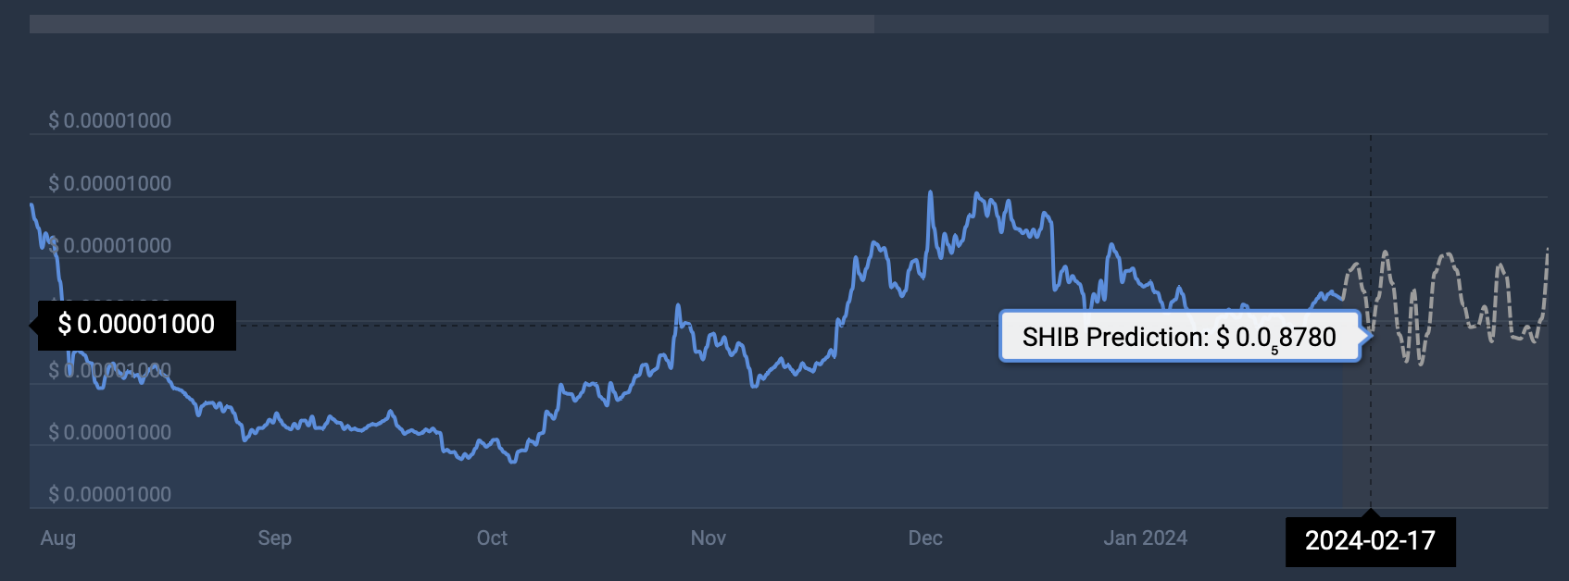Screen dimensions: 1569x581
Task: Click the darker scrollbar track right of thumb
Action: click(x=1210, y=23)
